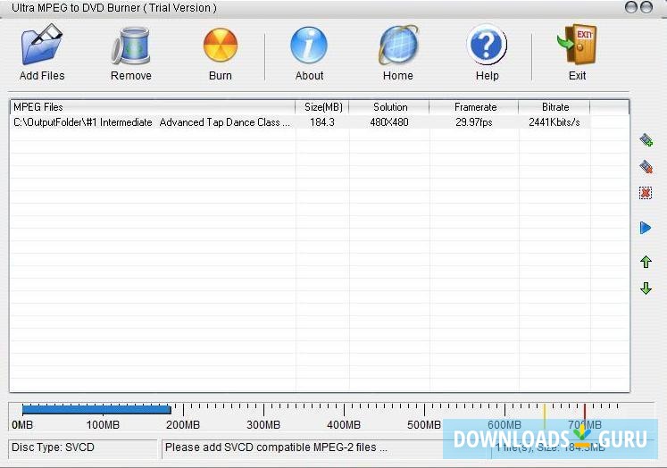Open Help question mark icon
The width and height of the screenshot is (667, 468).
(487, 45)
